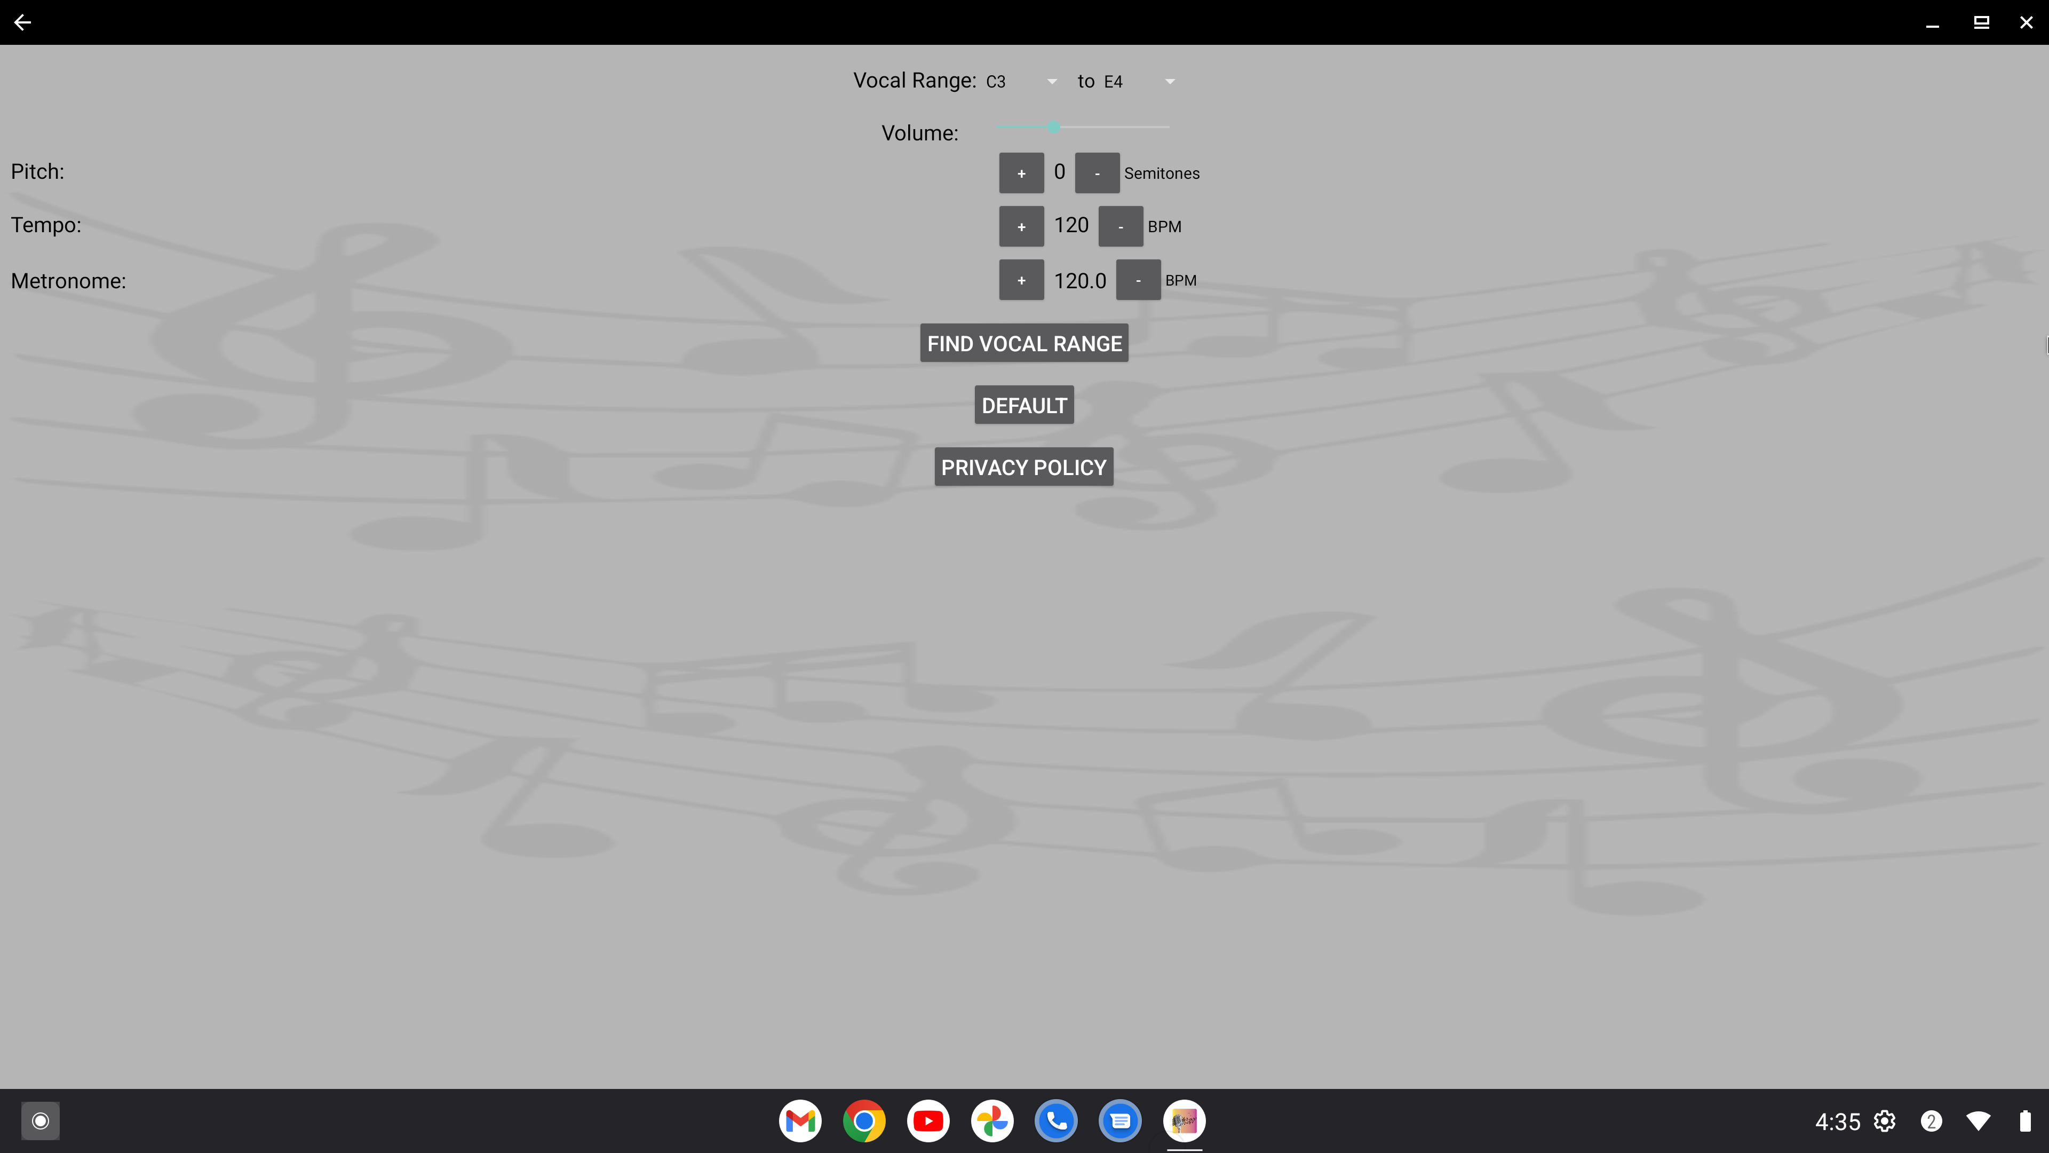
Task: Select the metronome value 120.0
Action: (1080, 281)
